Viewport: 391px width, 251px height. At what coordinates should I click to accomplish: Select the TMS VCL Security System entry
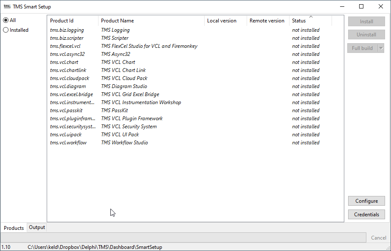[129, 127]
